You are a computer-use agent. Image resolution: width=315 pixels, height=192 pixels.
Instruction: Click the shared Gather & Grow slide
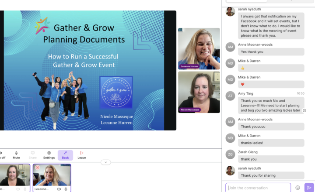84,70
